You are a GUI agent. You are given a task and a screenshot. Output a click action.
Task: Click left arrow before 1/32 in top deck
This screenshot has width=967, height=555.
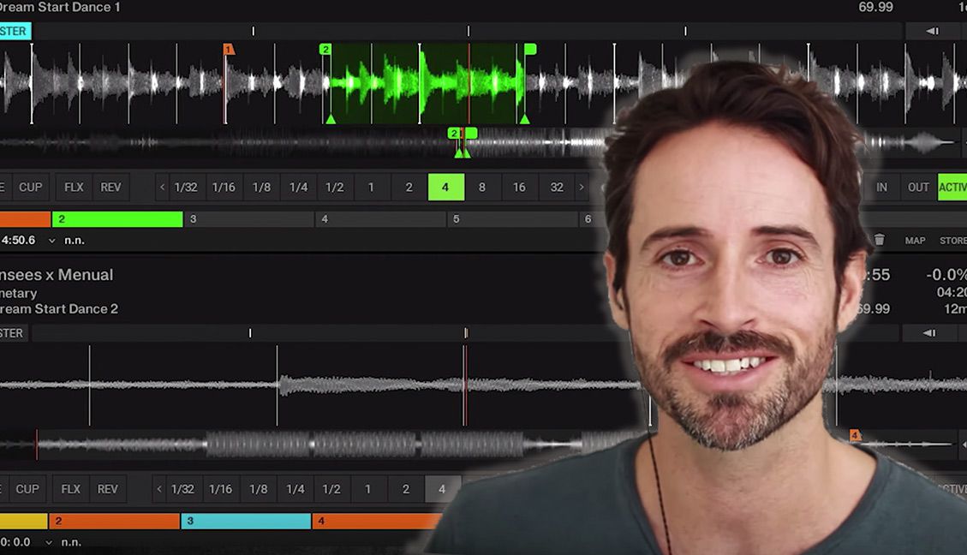pyautogui.click(x=163, y=188)
